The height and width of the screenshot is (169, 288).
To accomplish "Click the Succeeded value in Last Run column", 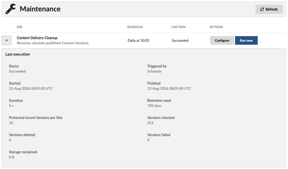I will (180, 40).
